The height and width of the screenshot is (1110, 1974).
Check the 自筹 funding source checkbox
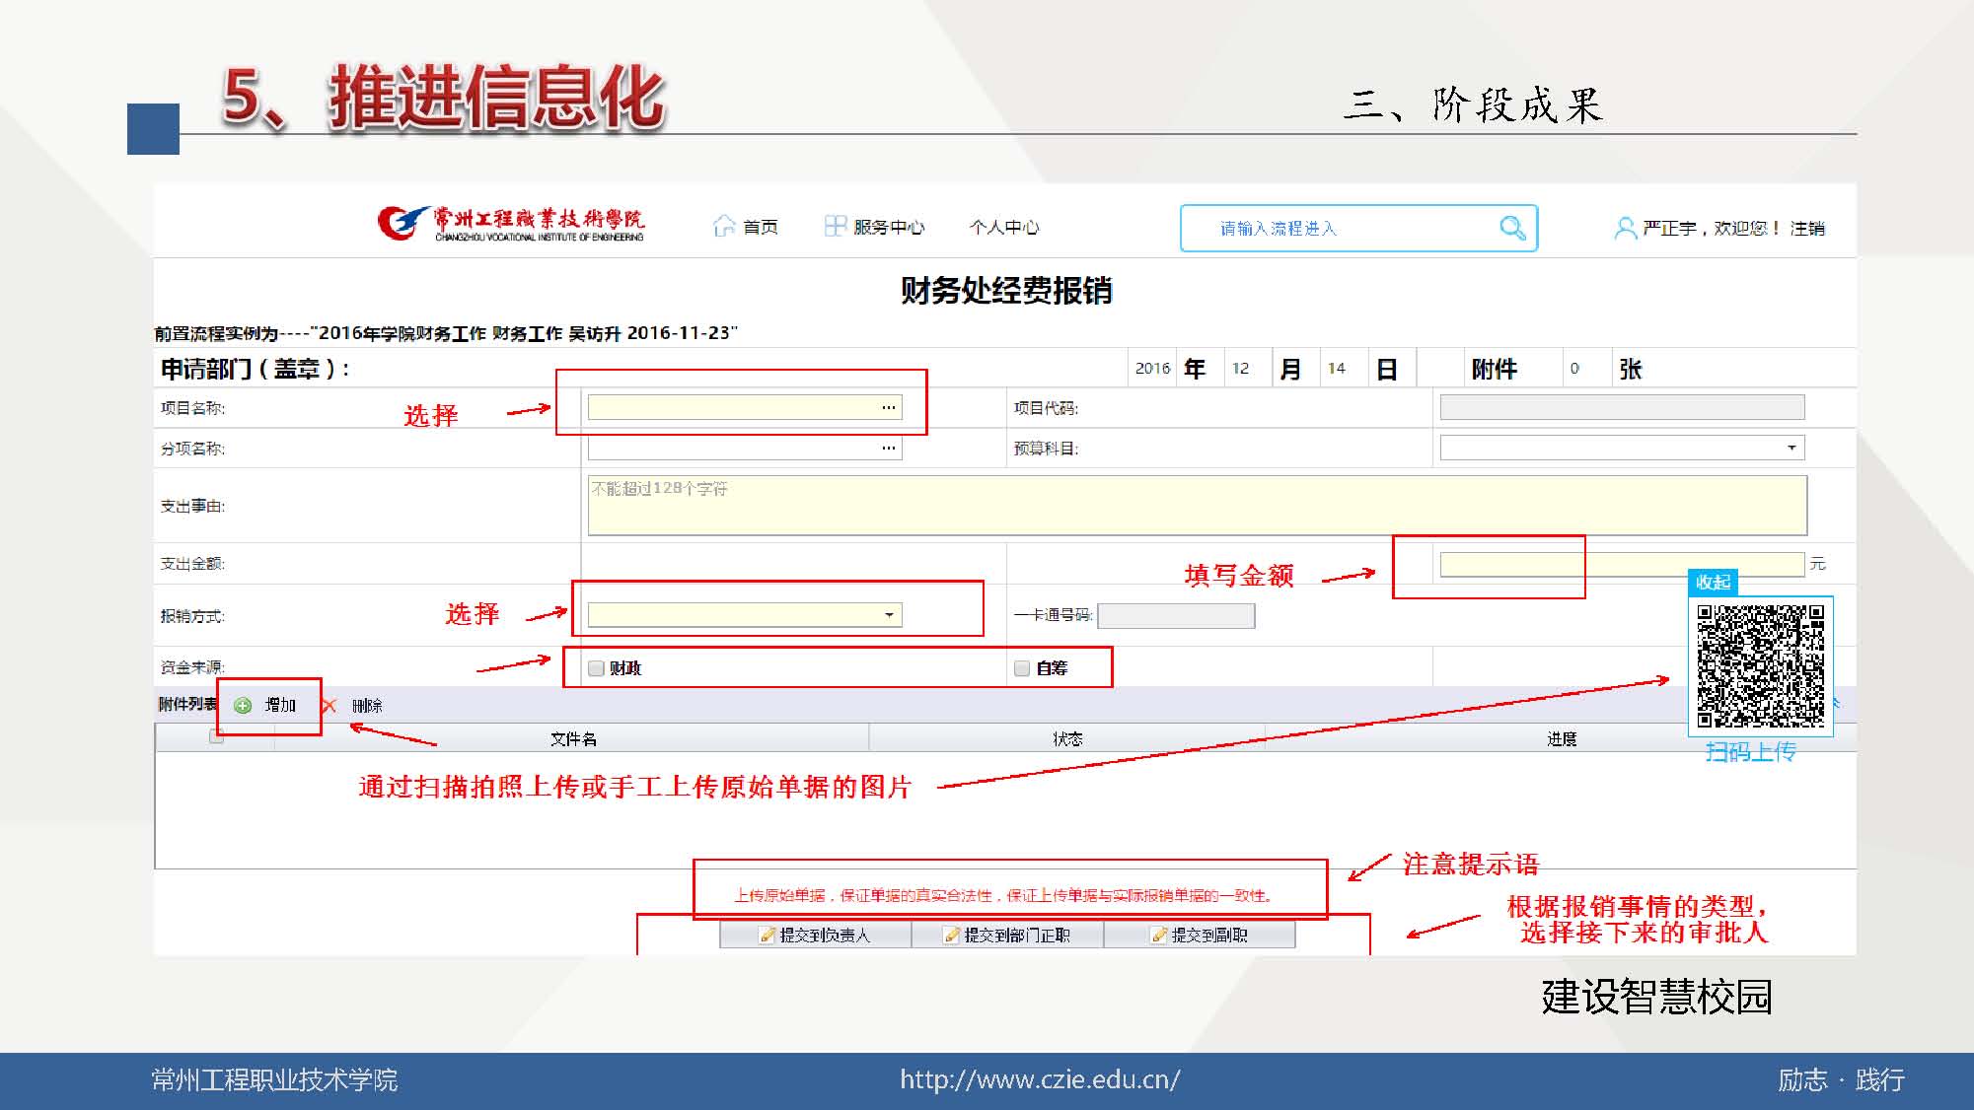click(1022, 668)
